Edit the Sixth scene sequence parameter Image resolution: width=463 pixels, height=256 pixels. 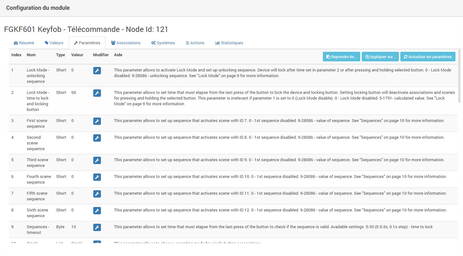click(x=97, y=211)
